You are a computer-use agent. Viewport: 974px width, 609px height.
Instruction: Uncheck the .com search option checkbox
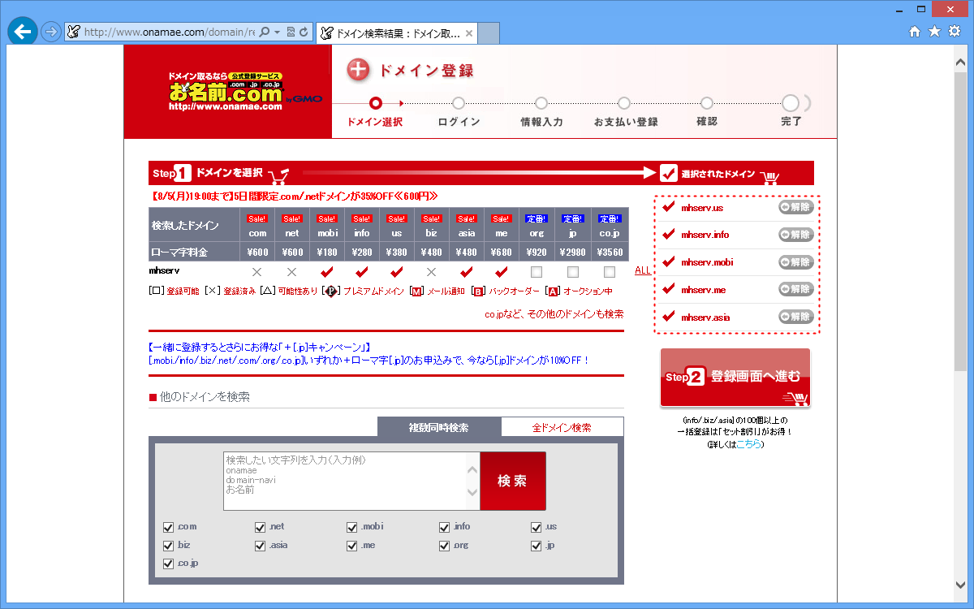click(169, 527)
